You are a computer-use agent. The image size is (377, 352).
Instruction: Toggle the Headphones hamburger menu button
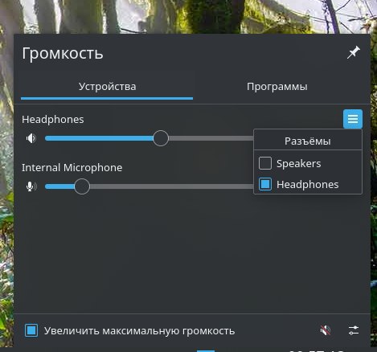(x=353, y=119)
